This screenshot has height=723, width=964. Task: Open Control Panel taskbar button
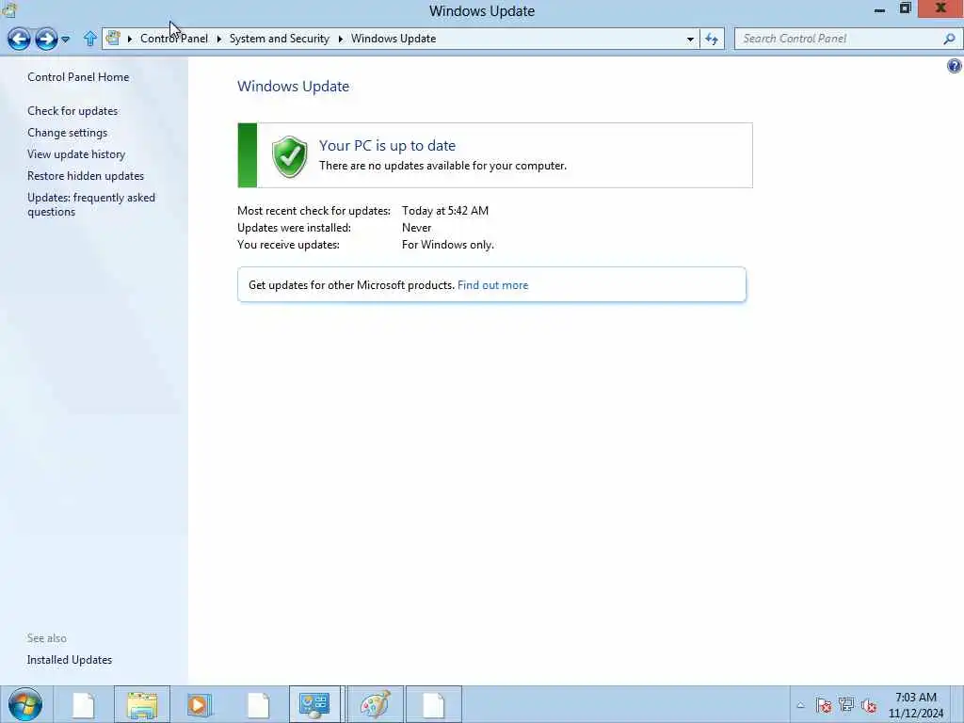point(314,704)
